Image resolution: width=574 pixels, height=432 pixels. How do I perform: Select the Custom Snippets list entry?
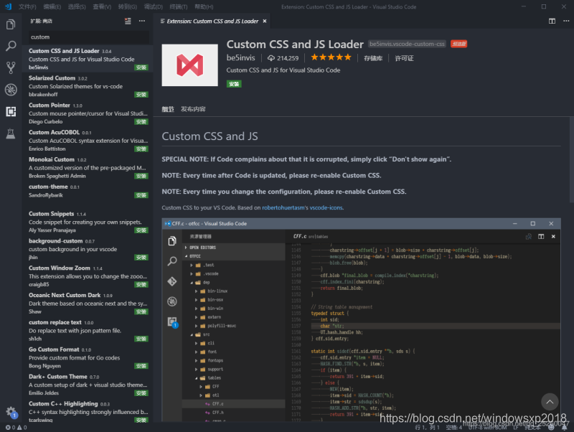tap(88, 222)
